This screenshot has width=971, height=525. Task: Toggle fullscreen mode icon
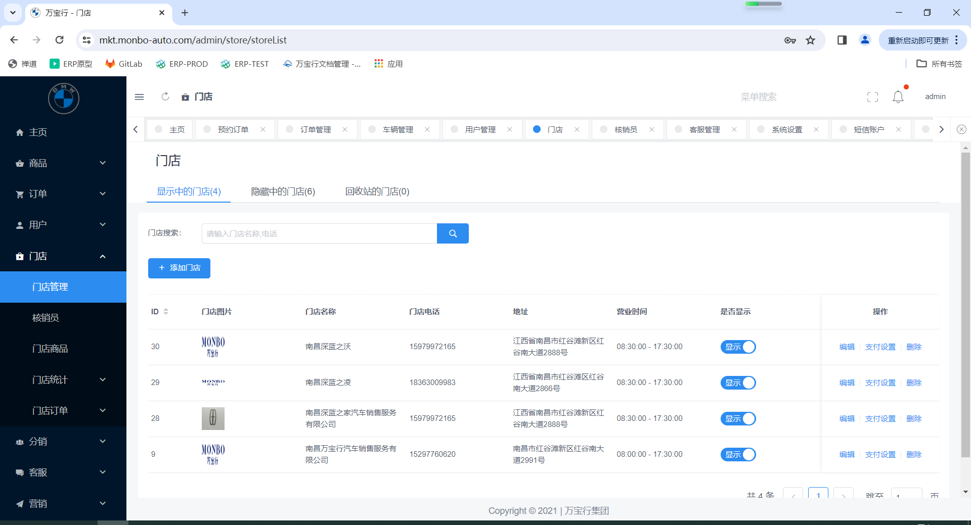(x=872, y=97)
